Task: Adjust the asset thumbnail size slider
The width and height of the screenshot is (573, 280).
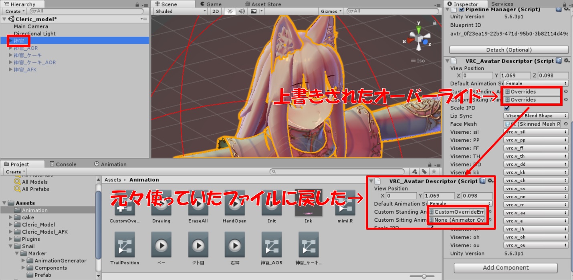Action: pos(424,276)
